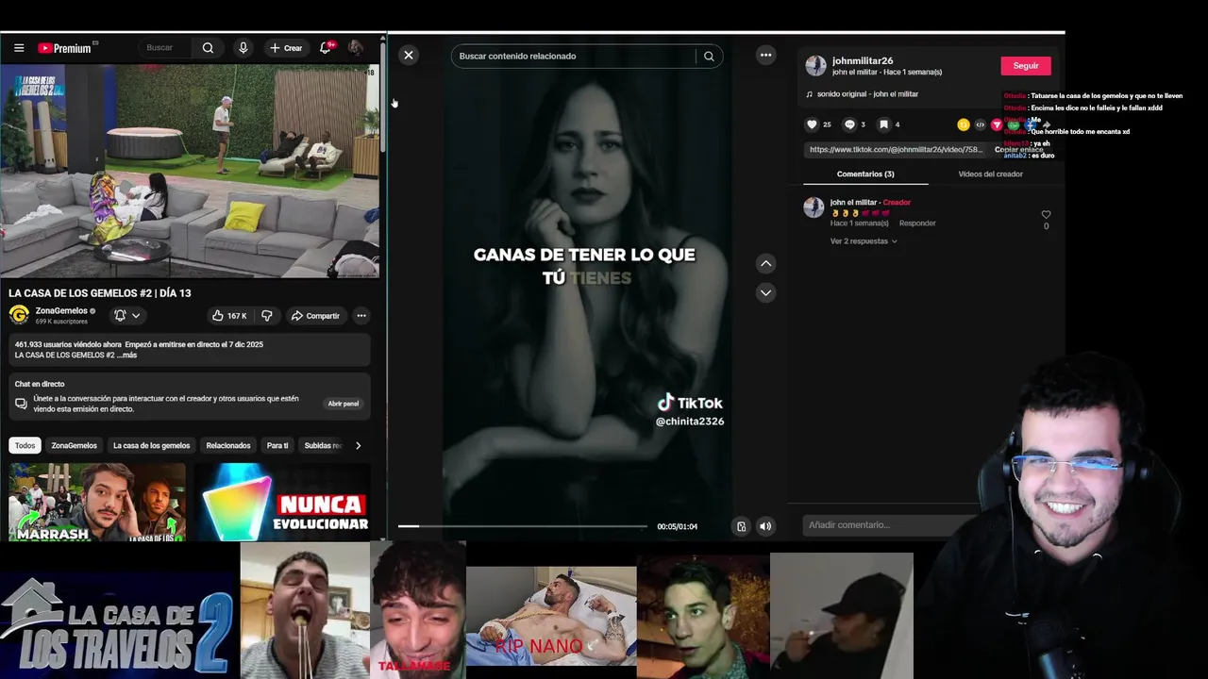Open the MARRASH recommended video thumbnail
1208x679 pixels.
(x=97, y=502)
